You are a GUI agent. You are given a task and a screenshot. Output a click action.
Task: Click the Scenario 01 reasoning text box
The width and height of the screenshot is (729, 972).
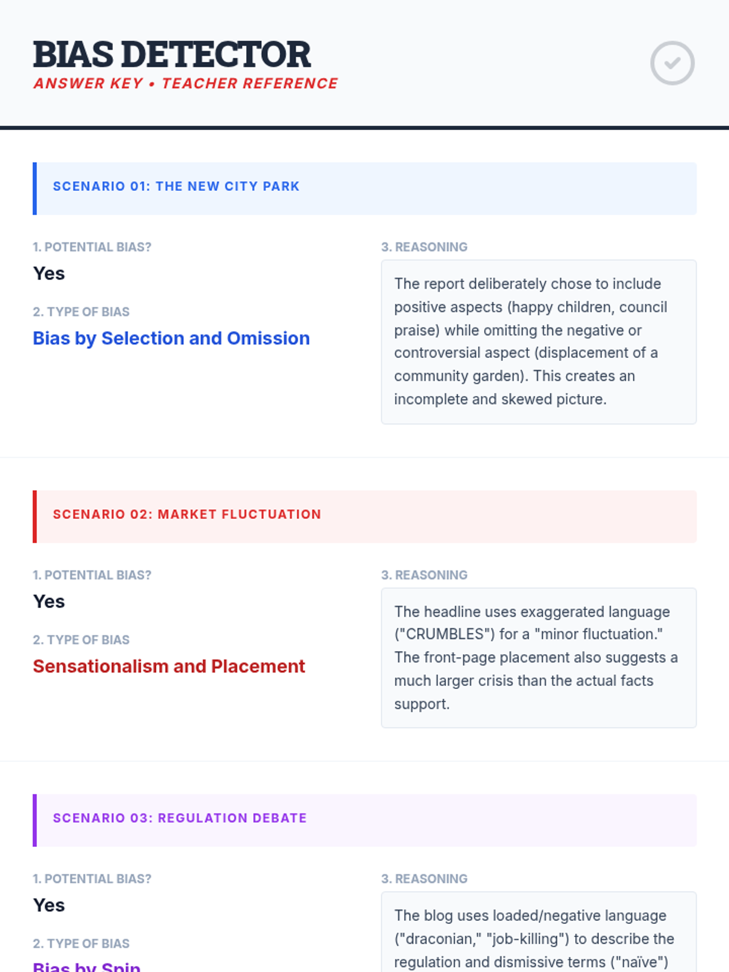(538, 342)
